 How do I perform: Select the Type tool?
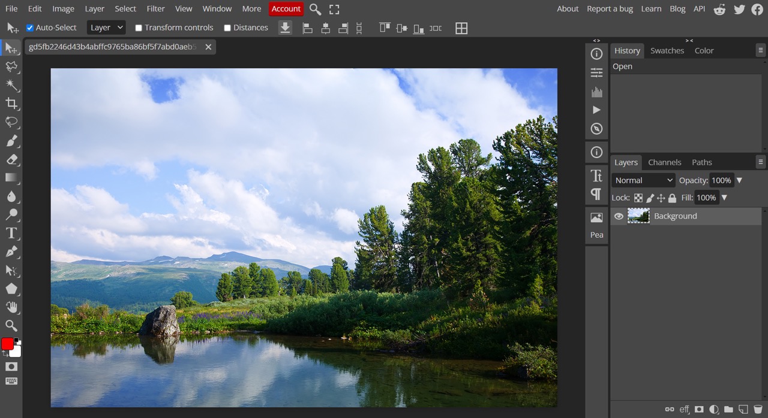(12, 233)
